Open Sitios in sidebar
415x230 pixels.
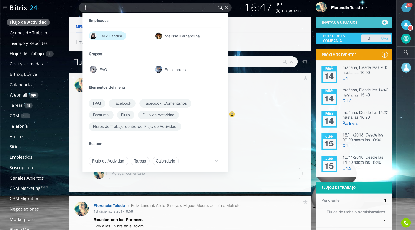tap(15, 147)
